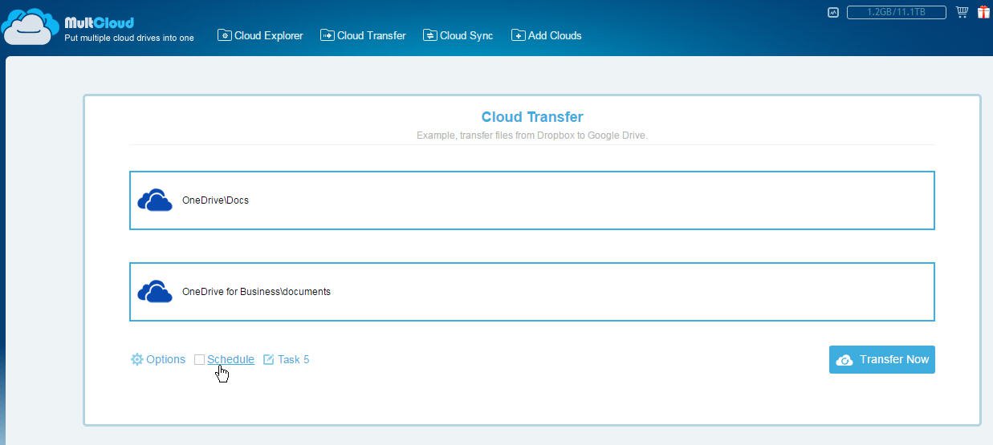
Task: Select the OneDrive for Business\documents destination box
Action: (x=531, y=291)
